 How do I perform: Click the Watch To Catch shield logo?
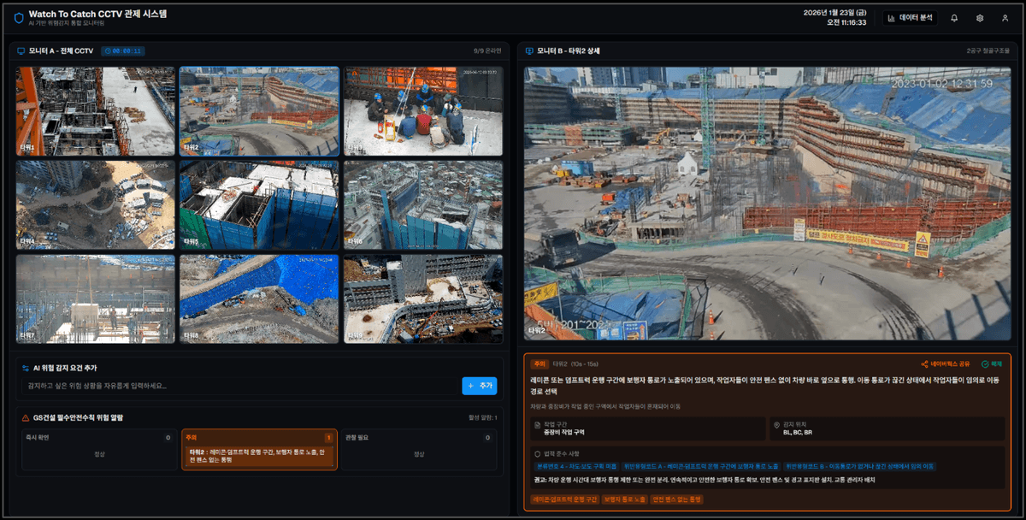pos(19,18)
